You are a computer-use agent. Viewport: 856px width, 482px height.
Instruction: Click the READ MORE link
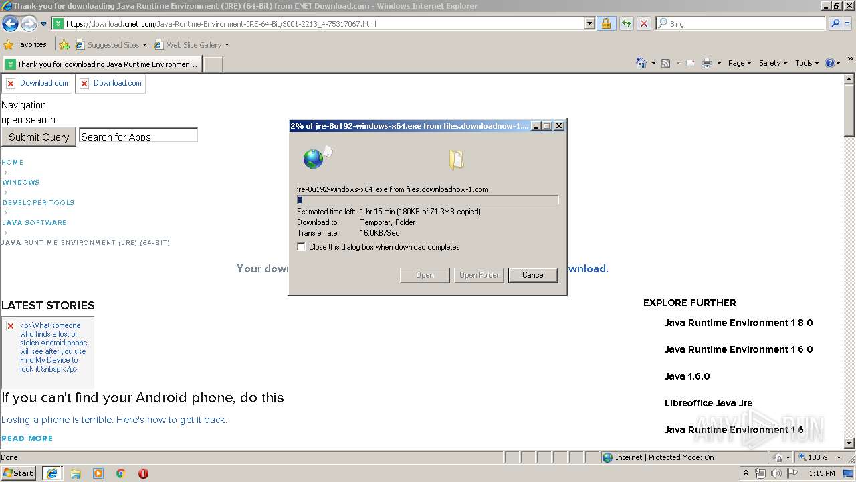[27, 438]
